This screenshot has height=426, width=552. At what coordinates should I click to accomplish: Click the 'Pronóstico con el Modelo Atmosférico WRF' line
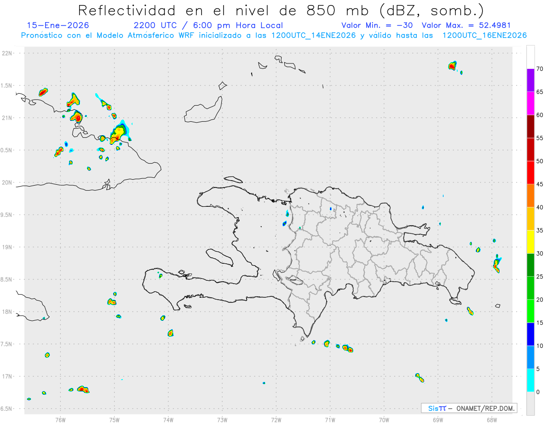coord(274,35)
